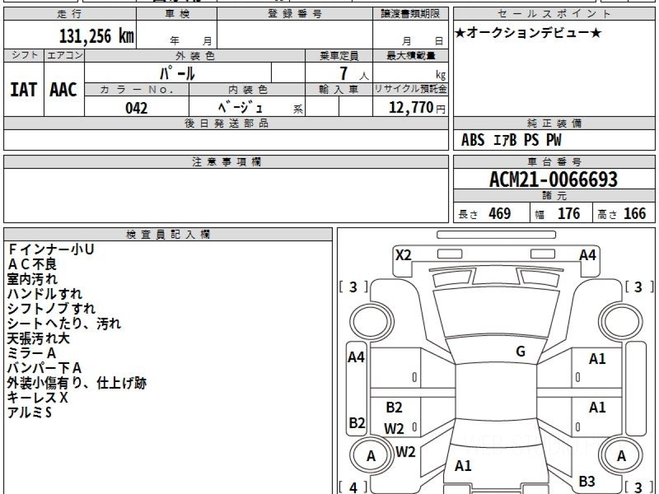Click the 登録番号 header cell
The width and height of the screenshot is (659, 494).
pos(295,14)
